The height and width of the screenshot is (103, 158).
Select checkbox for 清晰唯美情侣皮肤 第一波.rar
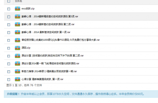(9, 79)
